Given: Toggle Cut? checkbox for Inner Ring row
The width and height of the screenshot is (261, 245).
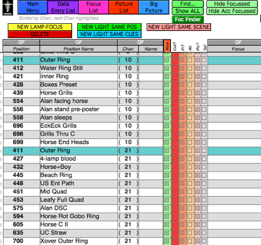Looking at the screenshot, I should pyautogui.click(x=174, y=77).
